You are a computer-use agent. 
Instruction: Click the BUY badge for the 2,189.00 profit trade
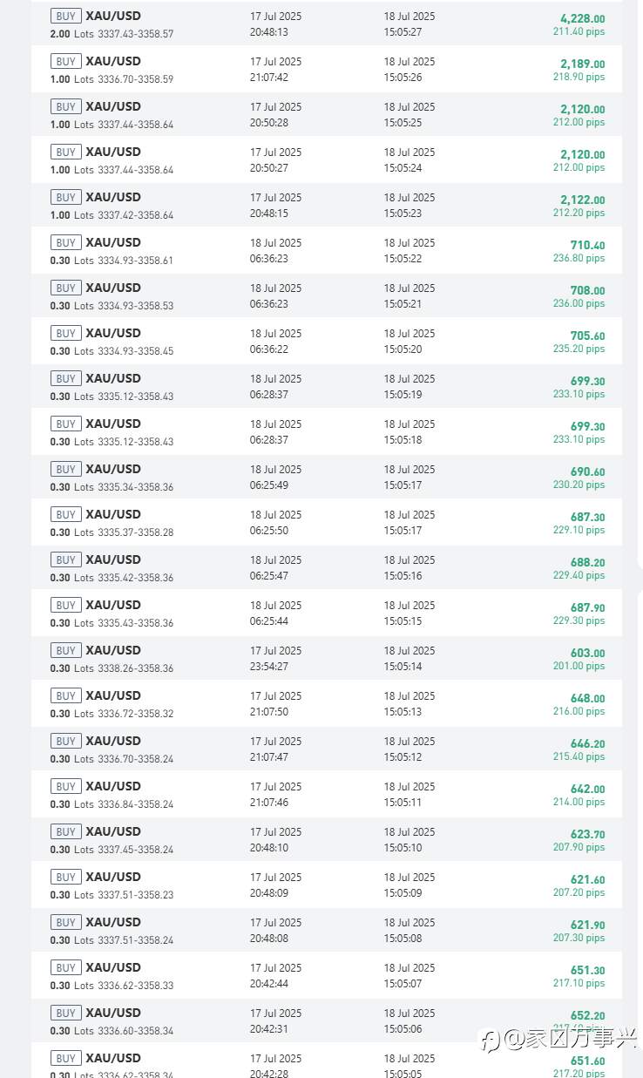66,61
